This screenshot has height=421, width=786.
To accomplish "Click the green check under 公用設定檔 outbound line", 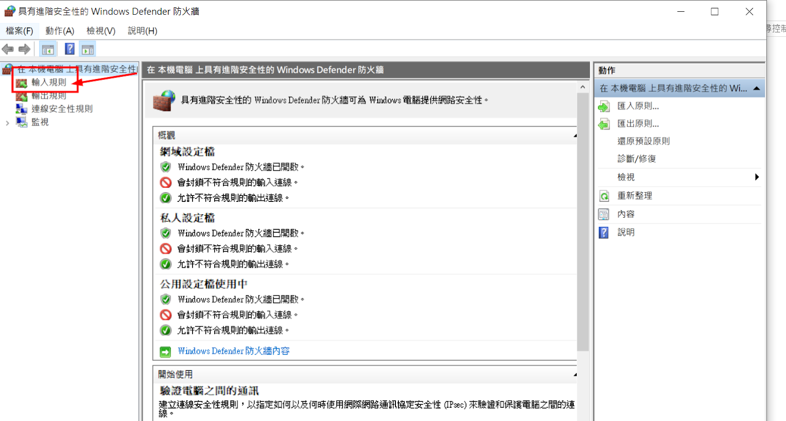I will coord(166,330).
